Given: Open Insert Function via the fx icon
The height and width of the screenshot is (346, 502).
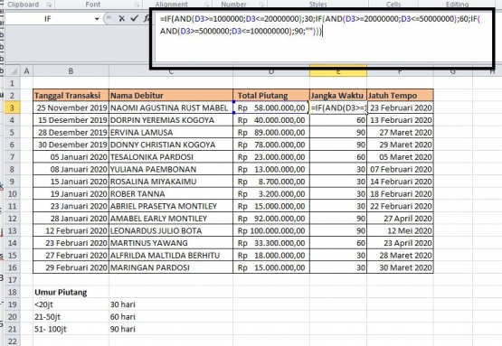Looking at the screenshot, I should [x=147, y=19].
